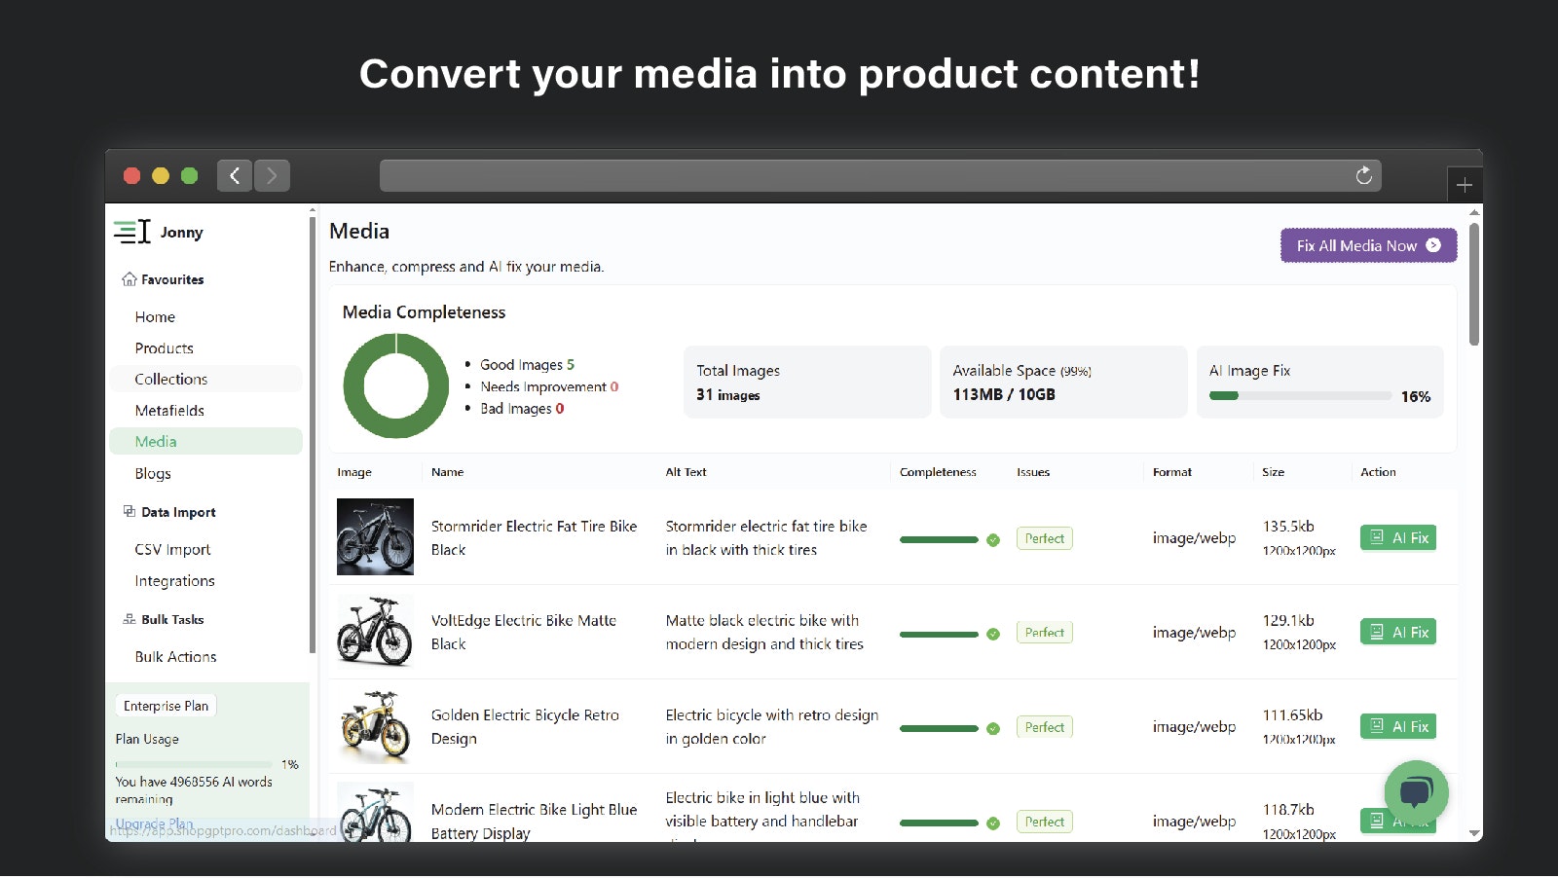Screen dimensions: 1558x878
Task: Click the Favourites home icon
Action: point(130,279)
